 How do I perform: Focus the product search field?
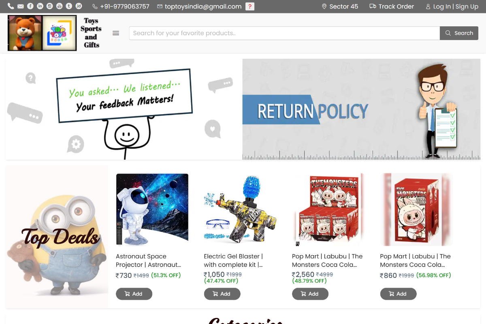tap(284, 33)
